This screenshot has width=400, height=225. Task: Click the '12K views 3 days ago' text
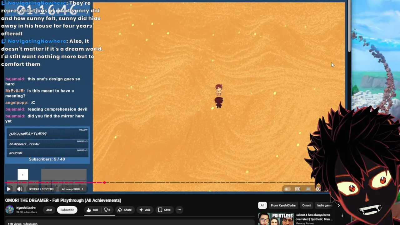coord(22,224)
